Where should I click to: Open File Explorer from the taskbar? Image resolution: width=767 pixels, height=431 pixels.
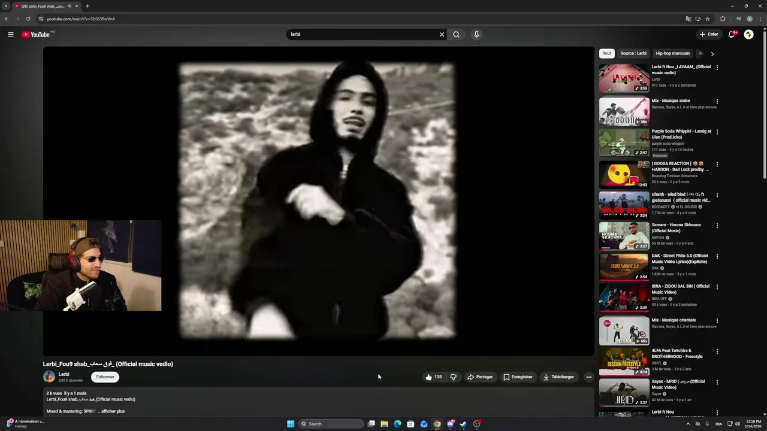[384, 424]
